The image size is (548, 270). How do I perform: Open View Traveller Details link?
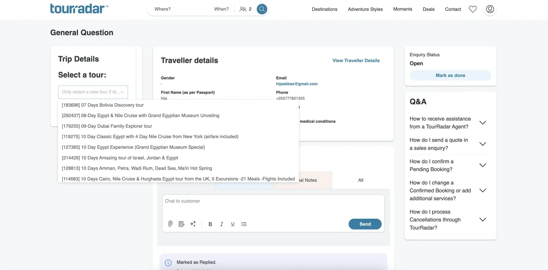[356, 61]
